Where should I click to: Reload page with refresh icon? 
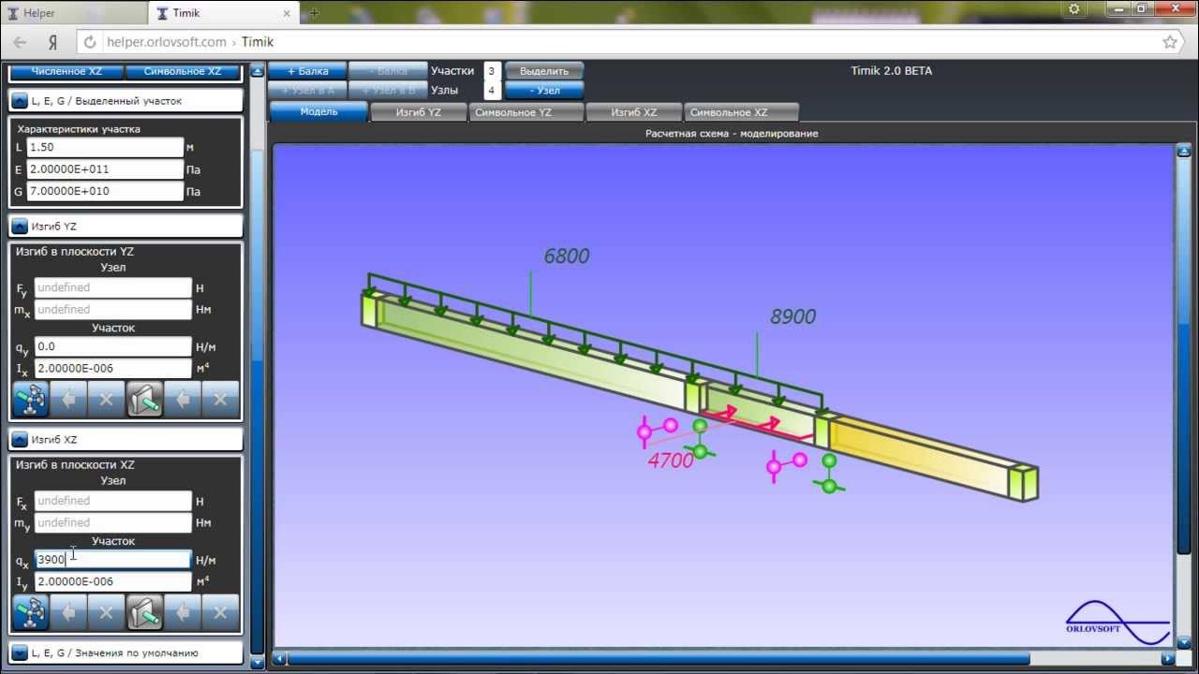coord(91,42)
